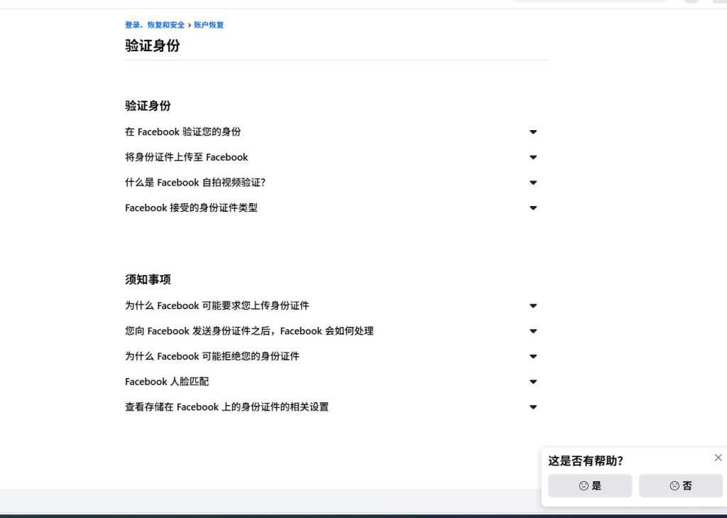Click the chevron icon next to Facebook 接受的身份证件类型
The width and height of the screenshot is (727, 518).
[533, 208]
